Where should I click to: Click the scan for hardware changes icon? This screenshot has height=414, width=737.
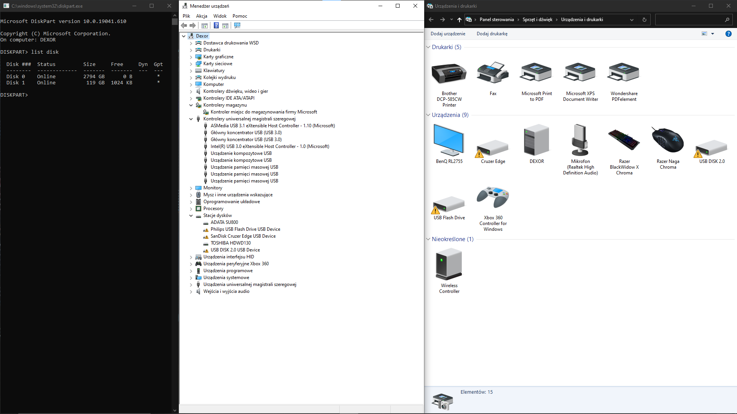click(237, 26)
